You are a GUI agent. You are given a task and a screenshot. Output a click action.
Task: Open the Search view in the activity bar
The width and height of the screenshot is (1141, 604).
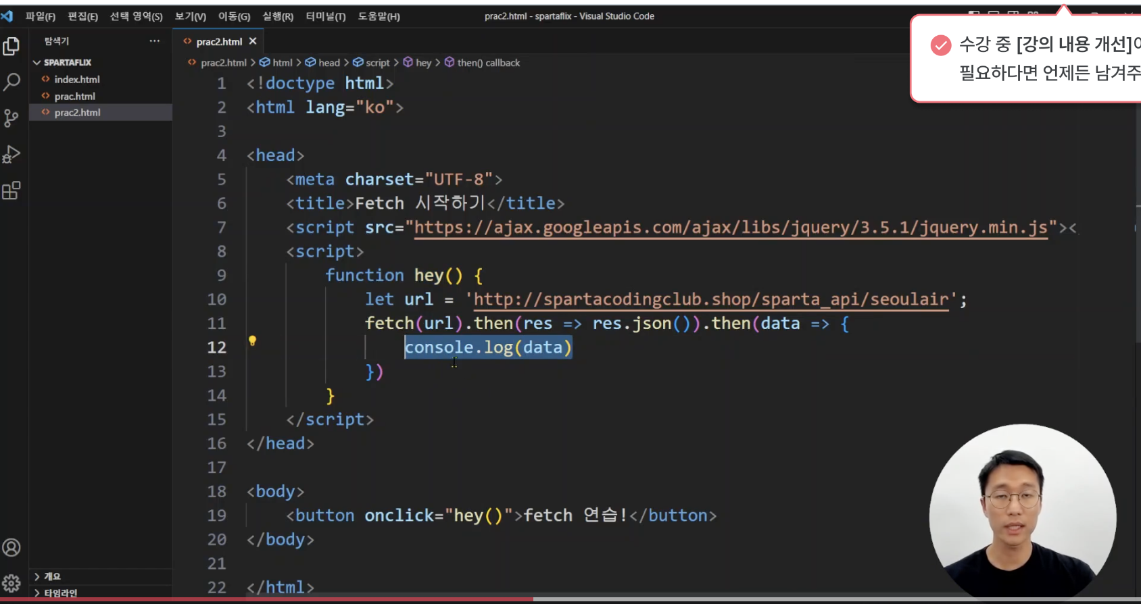pyautogui.click(x=11, y=82)
